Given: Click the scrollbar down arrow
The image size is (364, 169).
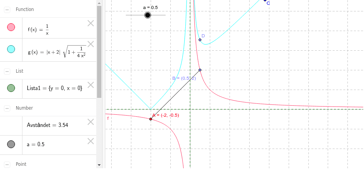Looking at the screenshot, I should (x=99, y=165).
